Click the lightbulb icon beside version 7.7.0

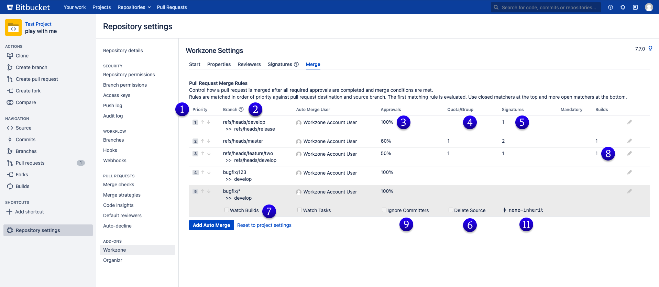650,48
